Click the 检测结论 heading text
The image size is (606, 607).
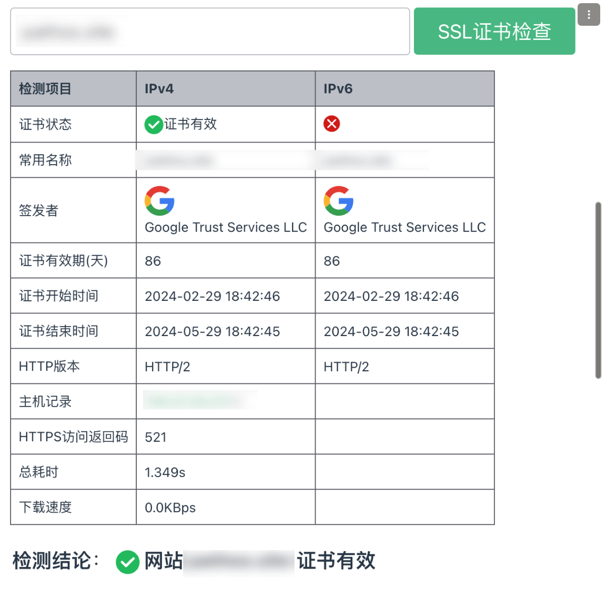pyautogui.click(x=56, y=561)
